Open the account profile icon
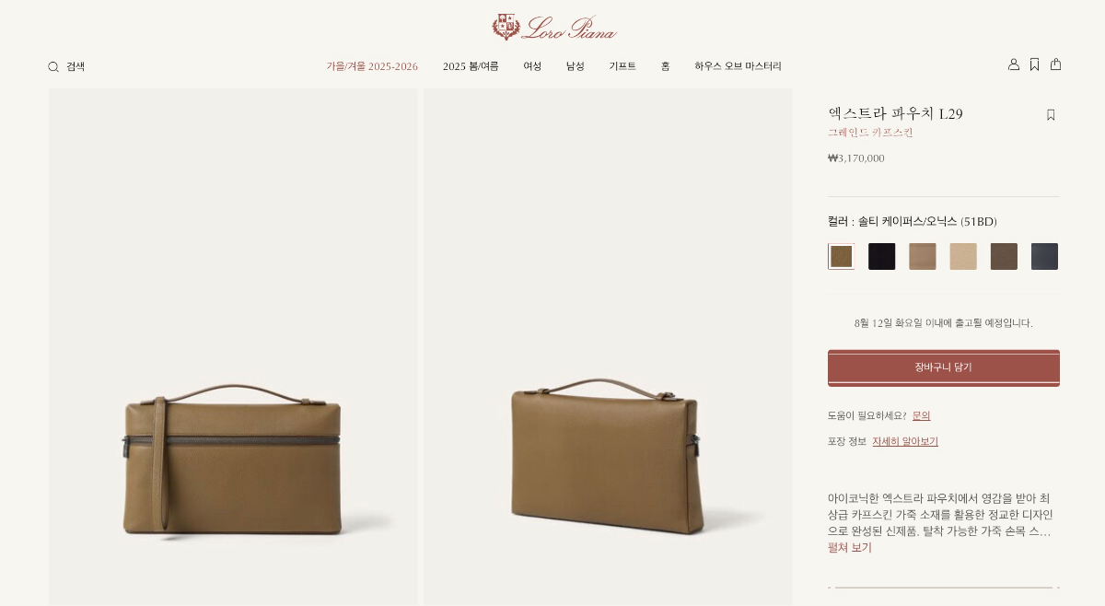This screenshot has height=606, width=1105. (x=1014, y=64)
